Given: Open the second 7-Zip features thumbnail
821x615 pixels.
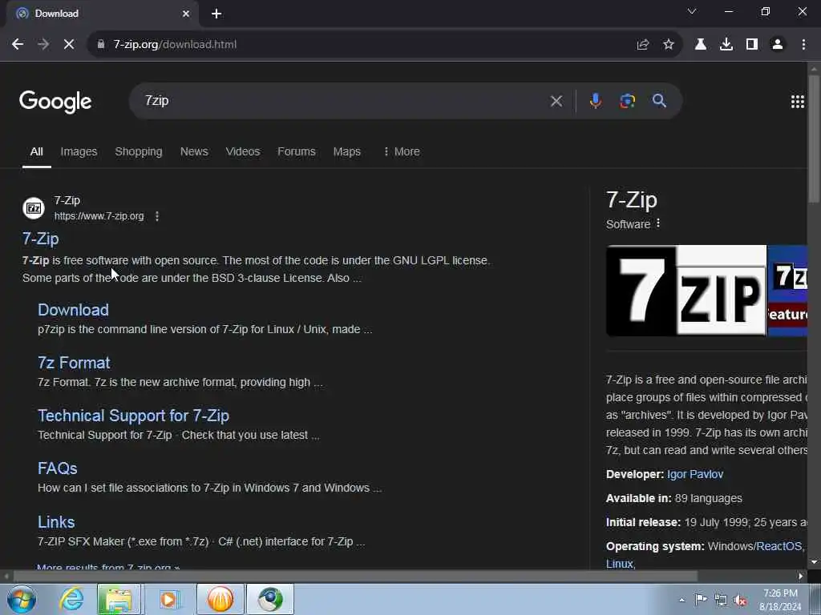Looking at the screenshot, I should pos(787,290).
